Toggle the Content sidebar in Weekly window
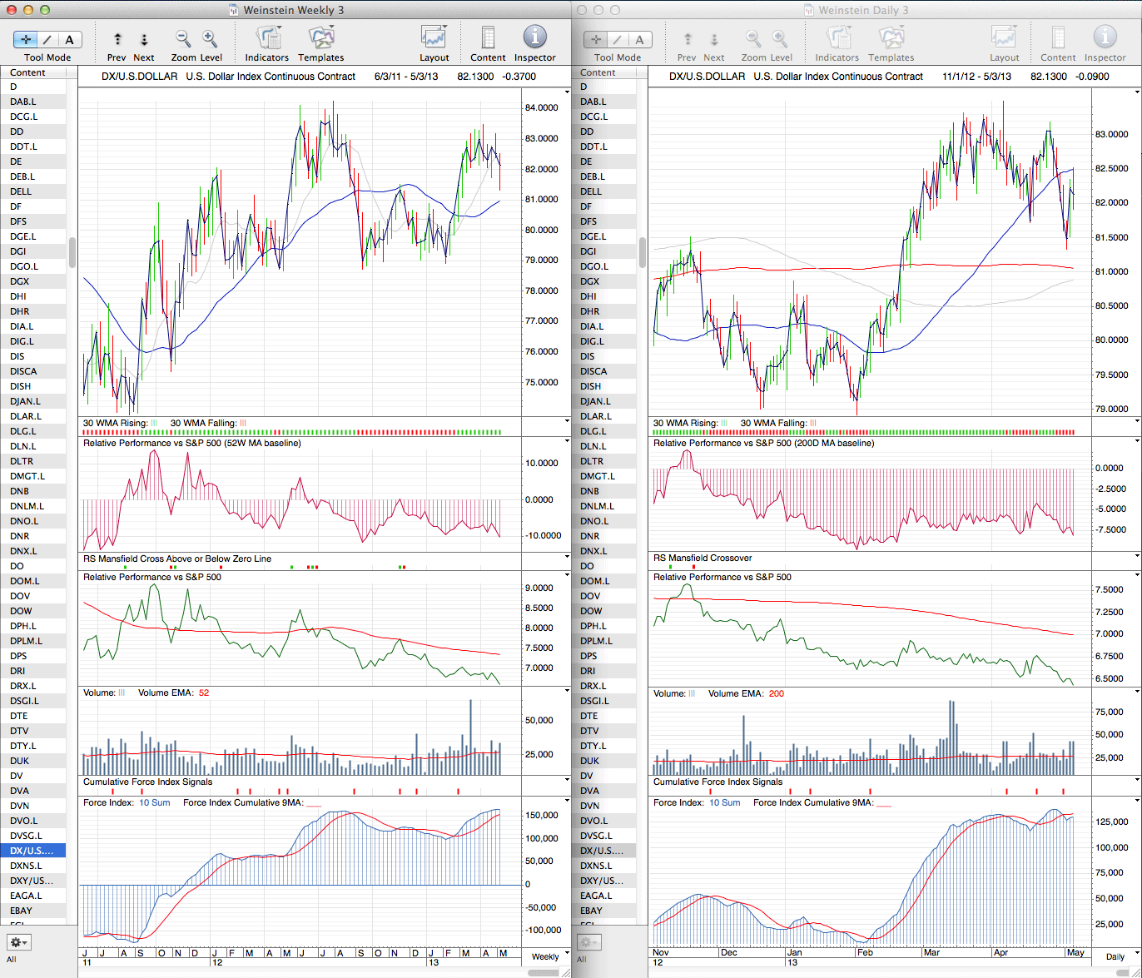This screenshot has height=978, width=1142. [488, 38]
